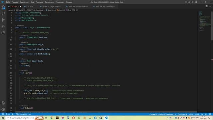Open the Manage gear icon
The image size is (213, 120).
[3, 109]
